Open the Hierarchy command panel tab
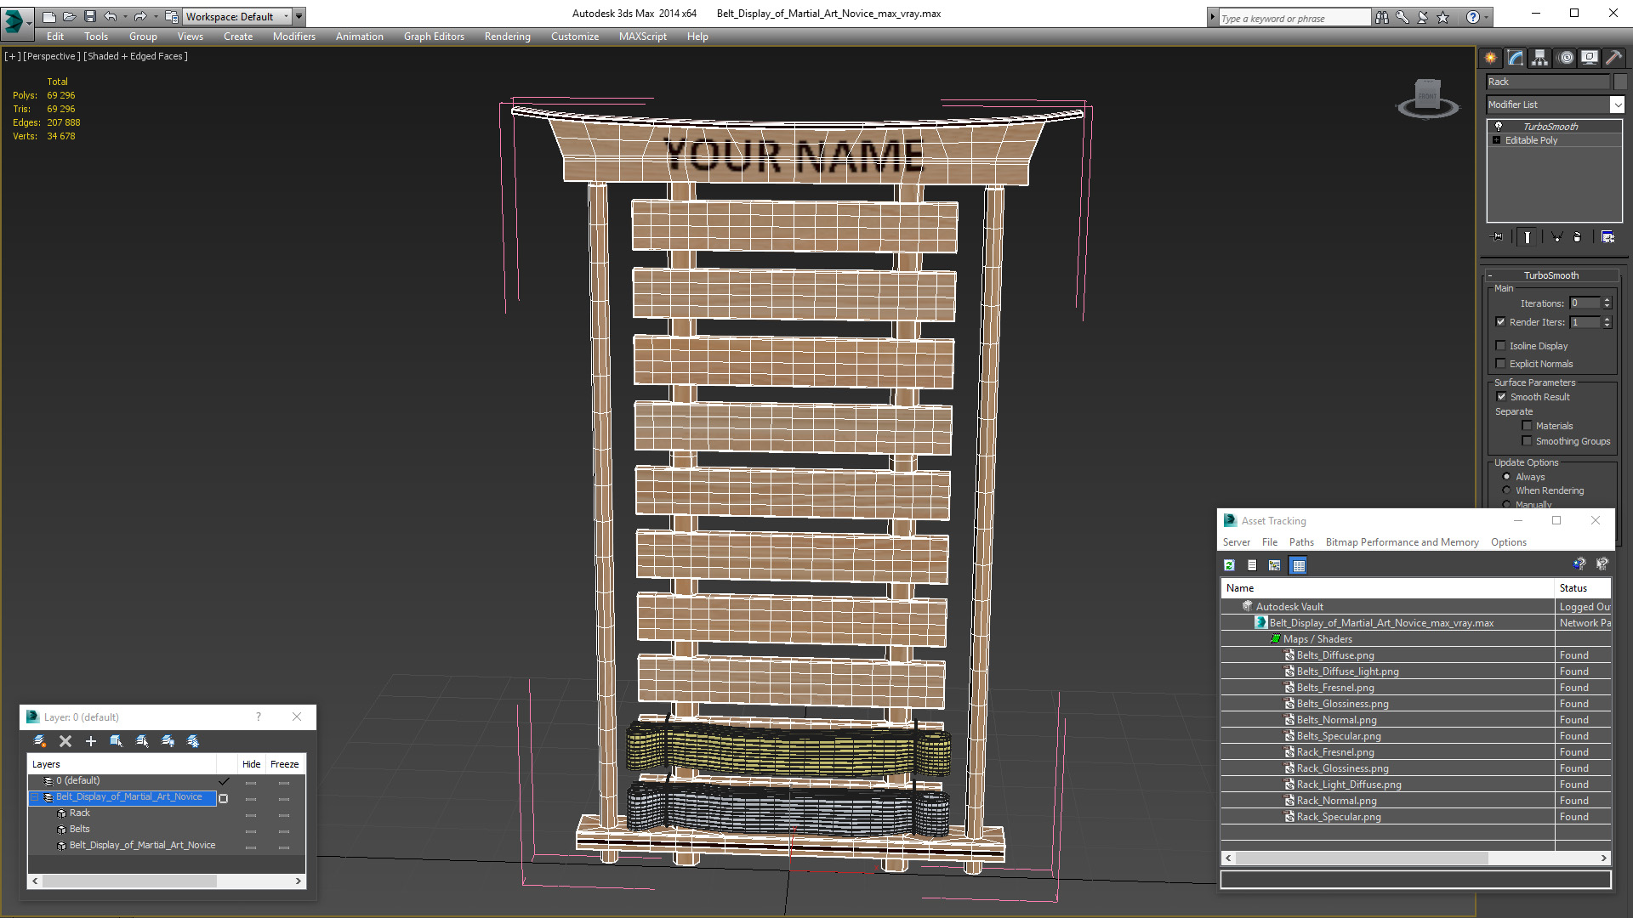Screen dimensions: 1633x918 [x=1539, y=58]
